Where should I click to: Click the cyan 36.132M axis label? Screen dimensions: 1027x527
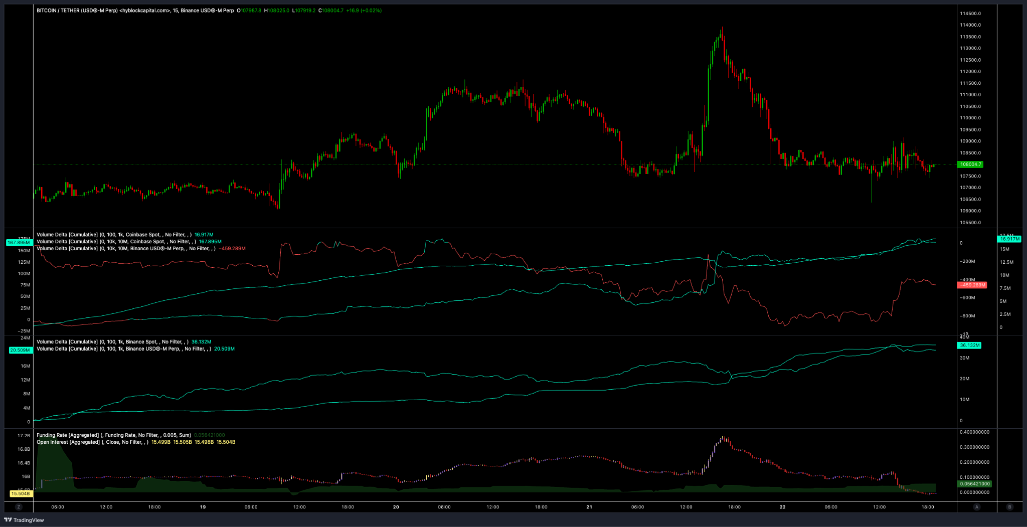(x=969, y=345)
